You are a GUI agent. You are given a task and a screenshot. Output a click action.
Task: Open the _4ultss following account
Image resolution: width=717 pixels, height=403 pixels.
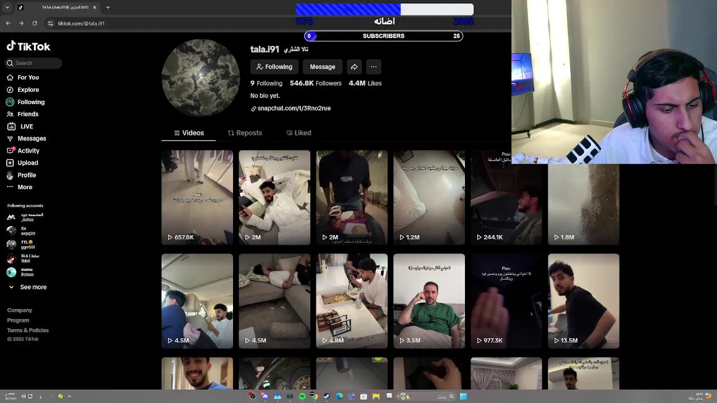click(25, 217)
